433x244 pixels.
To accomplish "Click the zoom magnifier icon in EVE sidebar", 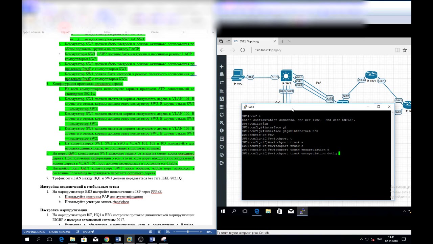I will 222,123.
